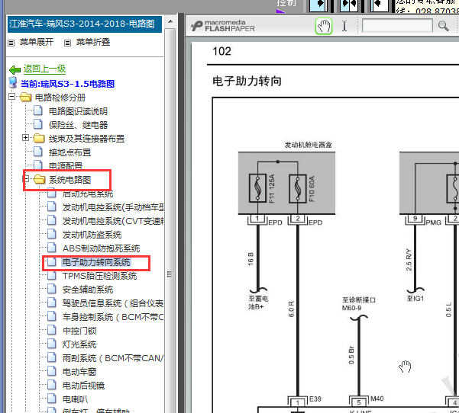Open 驾驶员信息系统 entry
This screenshot has height=413, width=459.
[113, 303]
